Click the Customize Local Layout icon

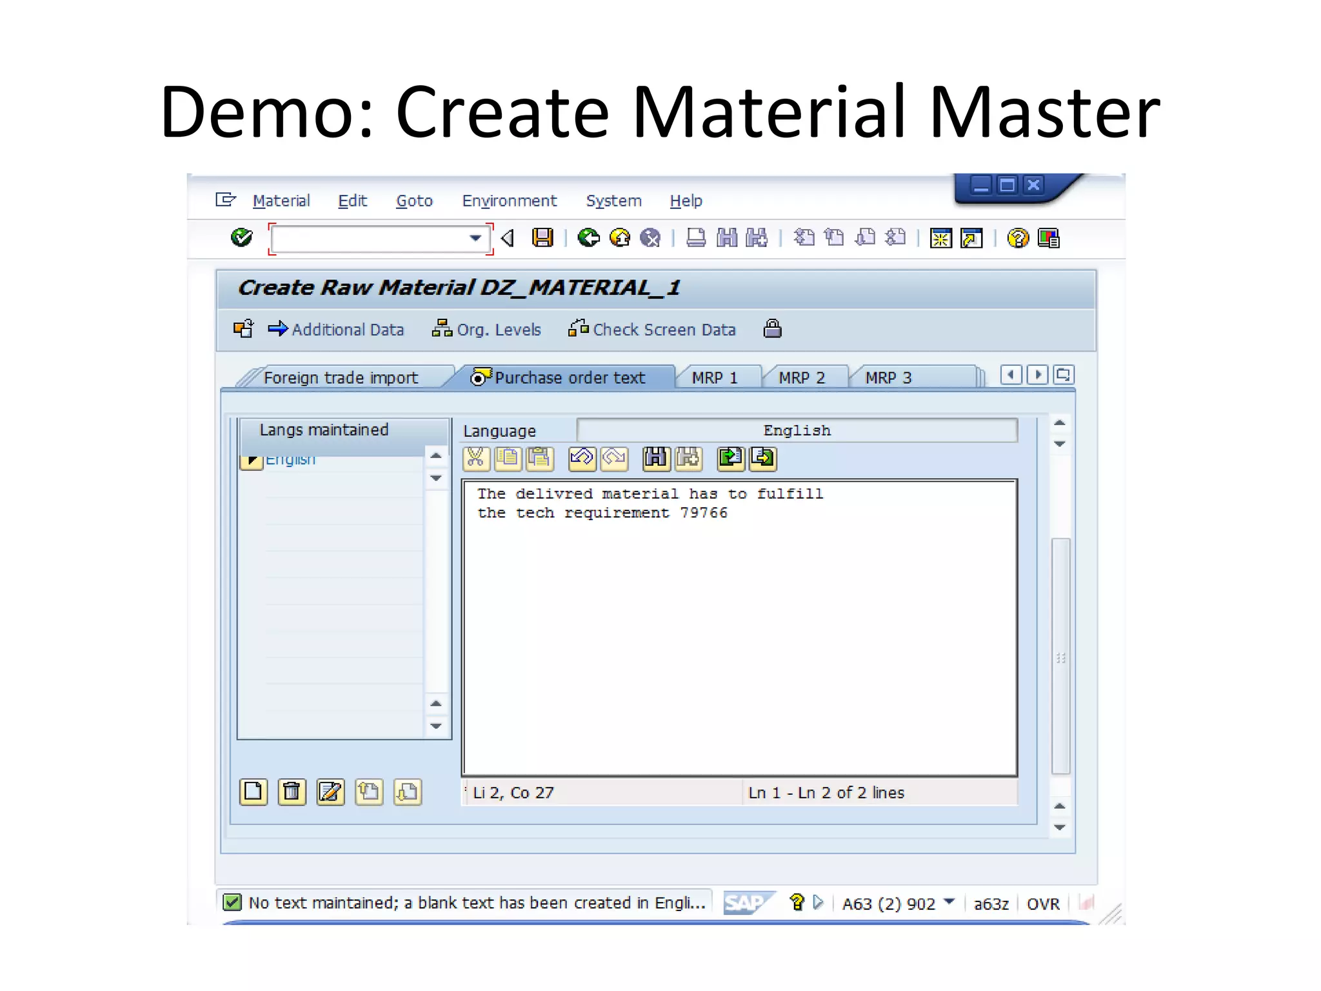(x=1049, y=238)
